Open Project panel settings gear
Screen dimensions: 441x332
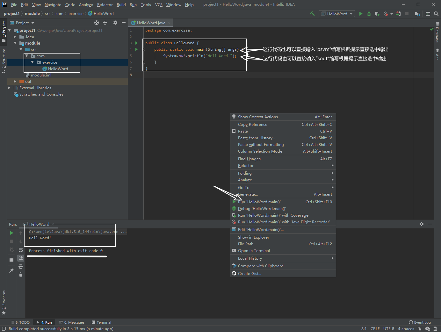(115, 23)
